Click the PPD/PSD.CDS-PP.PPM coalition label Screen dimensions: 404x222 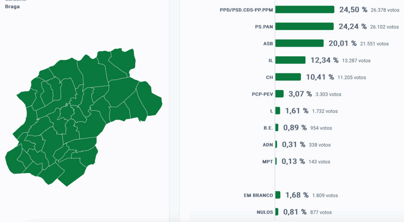click(246, 10)
